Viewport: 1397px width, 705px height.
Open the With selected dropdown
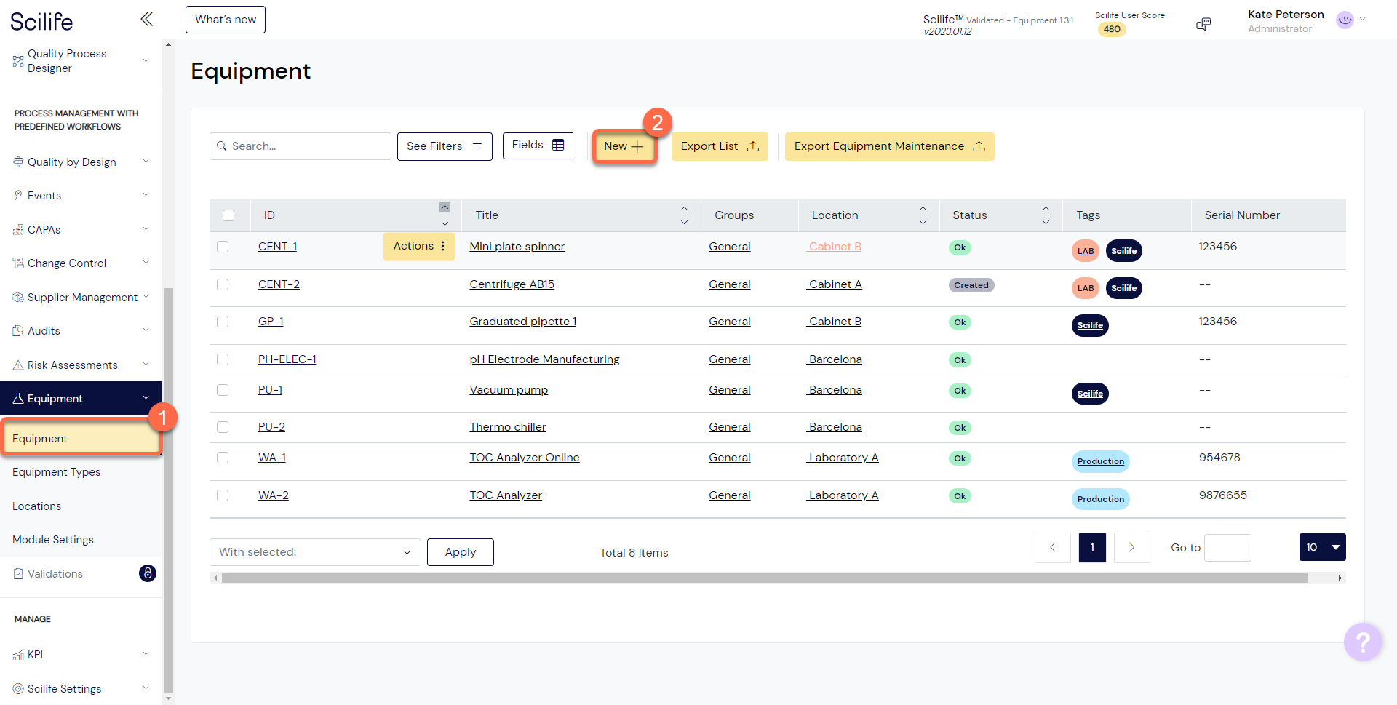click(315, 552)
